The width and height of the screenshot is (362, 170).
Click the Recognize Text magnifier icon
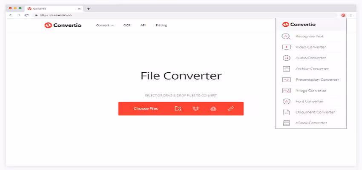(286, 37)
